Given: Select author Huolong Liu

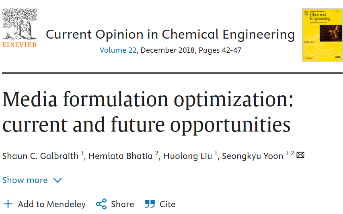Looking at the screenshot, I should 187,156.
